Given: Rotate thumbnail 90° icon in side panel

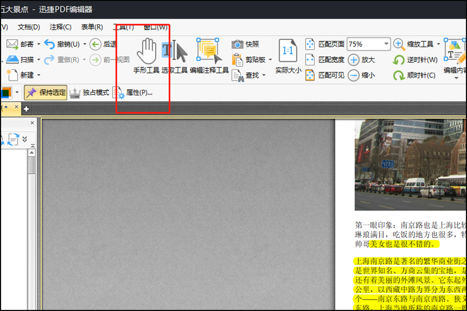Looking at the screenshot, I should point(13,139).
